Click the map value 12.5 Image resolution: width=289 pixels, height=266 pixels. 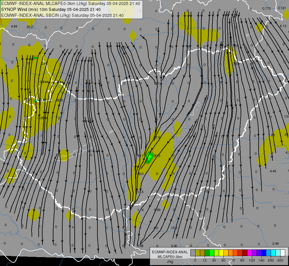[141, 192]
